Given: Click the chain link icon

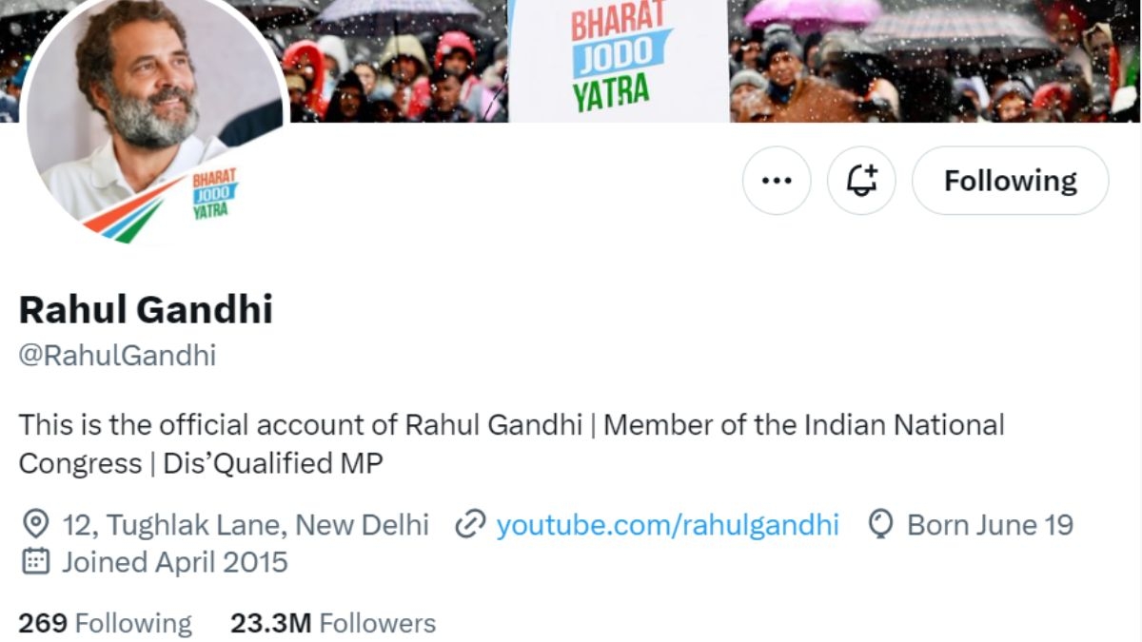Looking at the screenshot, I should coord(470,524).
